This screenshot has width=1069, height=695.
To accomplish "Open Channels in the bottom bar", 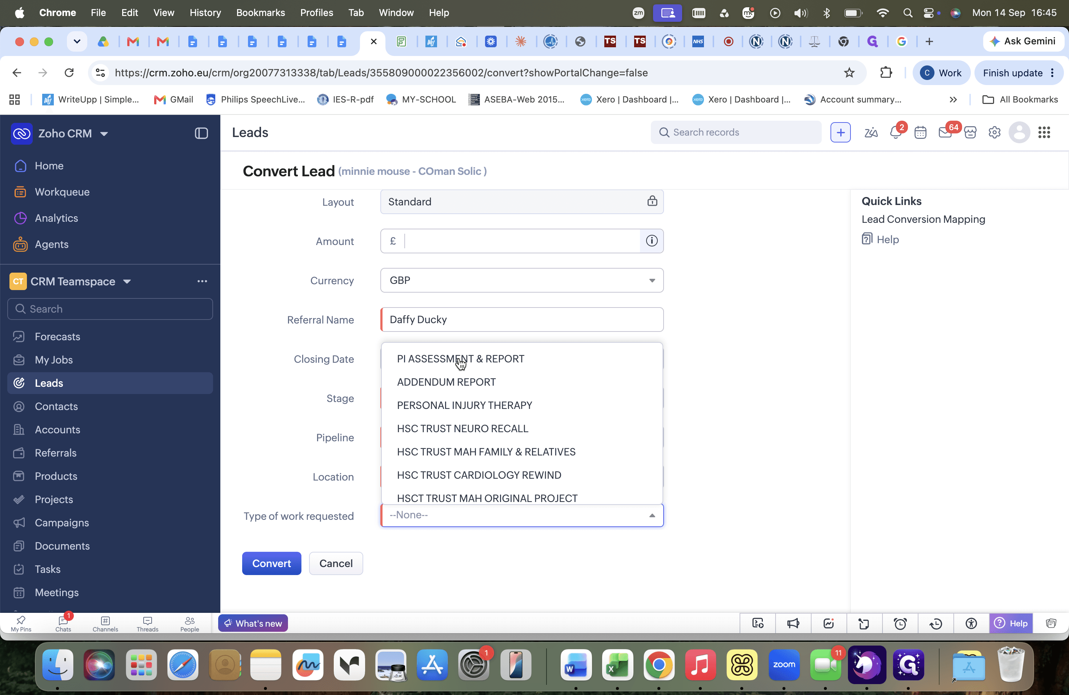I will tap(105, 624).
